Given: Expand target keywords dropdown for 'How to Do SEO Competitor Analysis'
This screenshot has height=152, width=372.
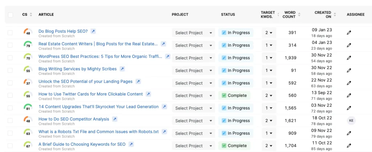Looking at the screenshot, I should [268, 121].
